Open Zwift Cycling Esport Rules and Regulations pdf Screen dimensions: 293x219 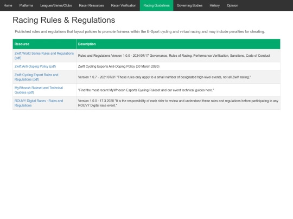tap(36, 77)
